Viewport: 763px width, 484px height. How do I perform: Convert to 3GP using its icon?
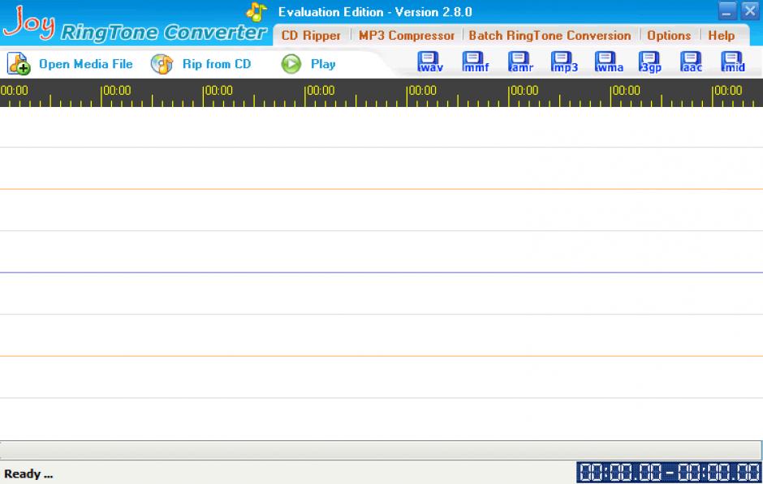point(650,62)
